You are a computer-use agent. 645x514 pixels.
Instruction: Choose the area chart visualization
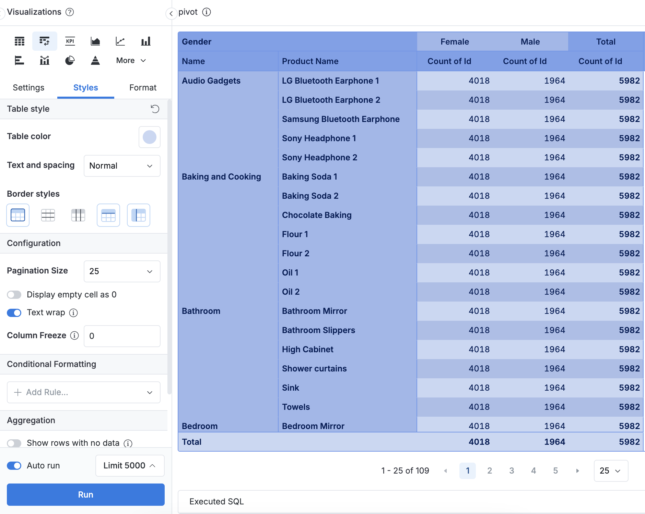click(x=95, y=41)
